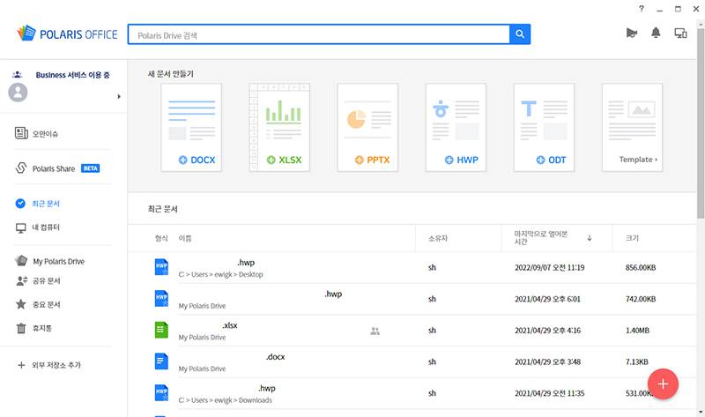Viewport: 705px width, 417px height.
Task: Select 최근 문서 in sidebar
Action: tap(37, 204)
